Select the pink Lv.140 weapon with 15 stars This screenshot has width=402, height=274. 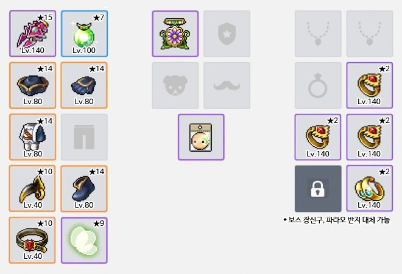point(32,33)
